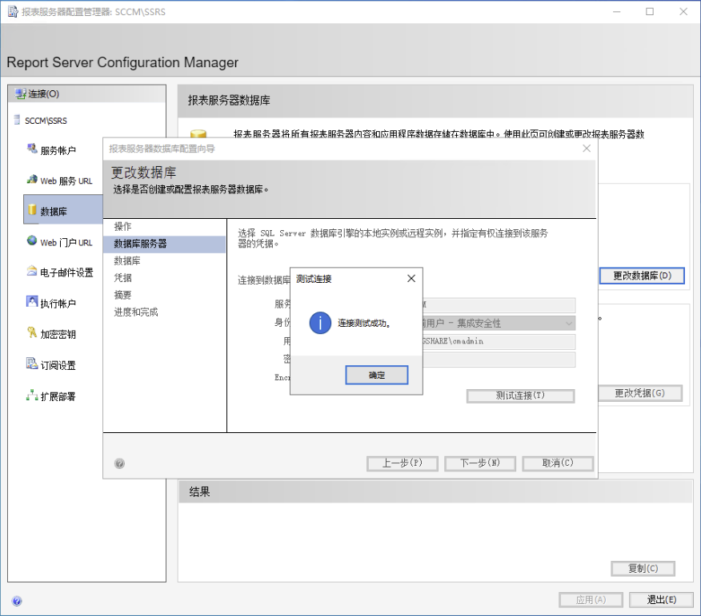701x616 pixels.
Task: Close the 测试连接 message dialog
Action: (411, 279)
